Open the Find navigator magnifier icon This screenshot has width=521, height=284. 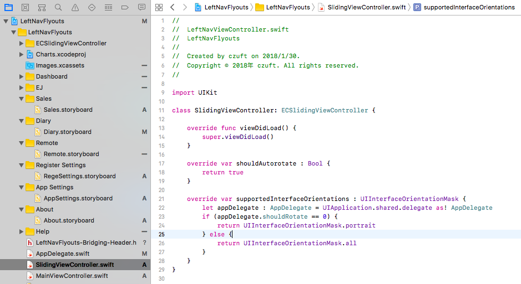pos(58,8)
